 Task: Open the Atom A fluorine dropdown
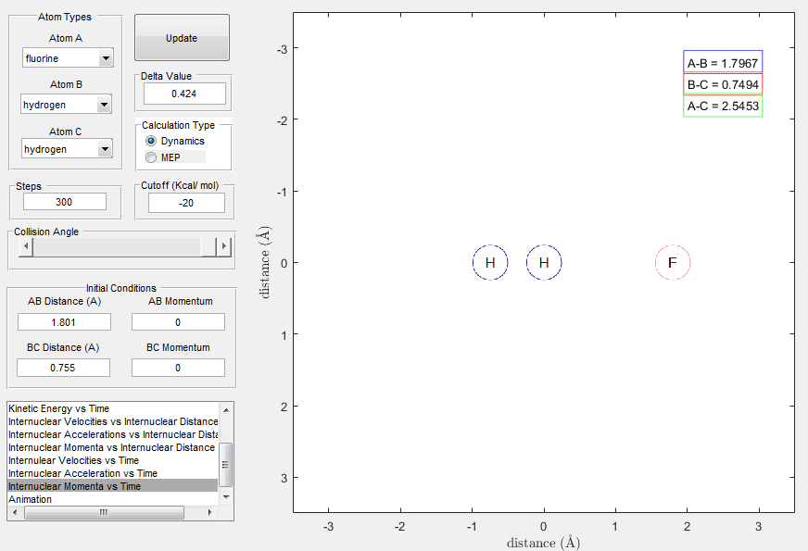point(68,58)
